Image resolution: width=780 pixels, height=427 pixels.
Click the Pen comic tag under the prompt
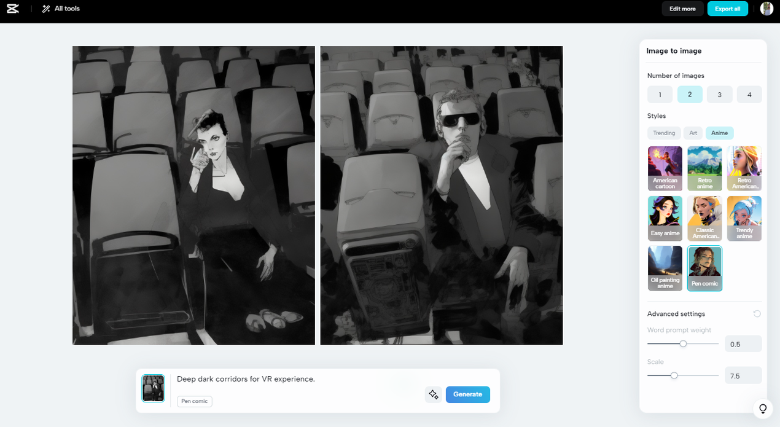click(x=195, y=401)
